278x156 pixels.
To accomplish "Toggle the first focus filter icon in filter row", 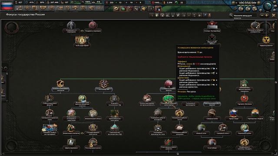I will tap(152, 16).
